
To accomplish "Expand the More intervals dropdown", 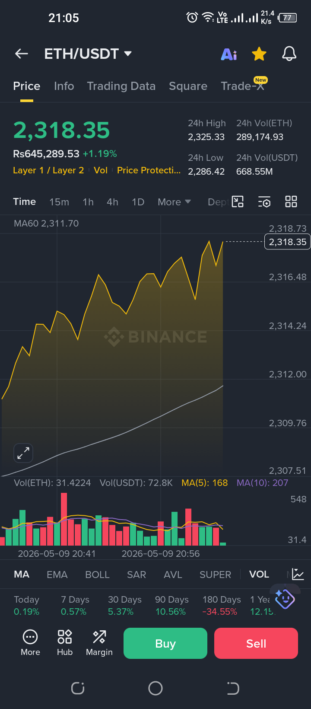I will click(174, 202).
